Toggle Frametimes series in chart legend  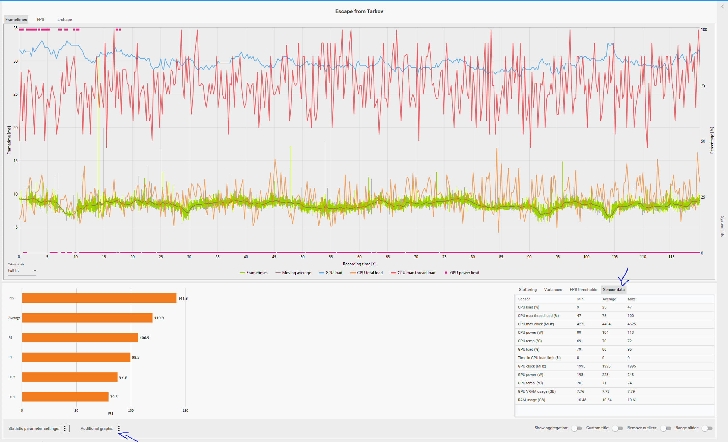tap(254, 273)
